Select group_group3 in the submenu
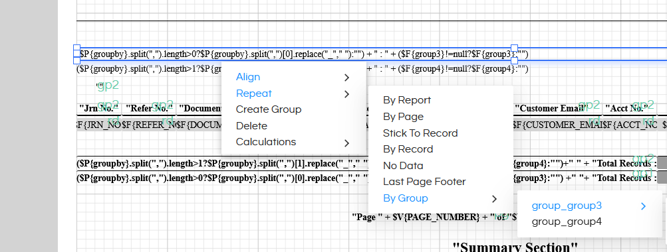The width and height of the screenshot is (667, 252). point(567,206)
